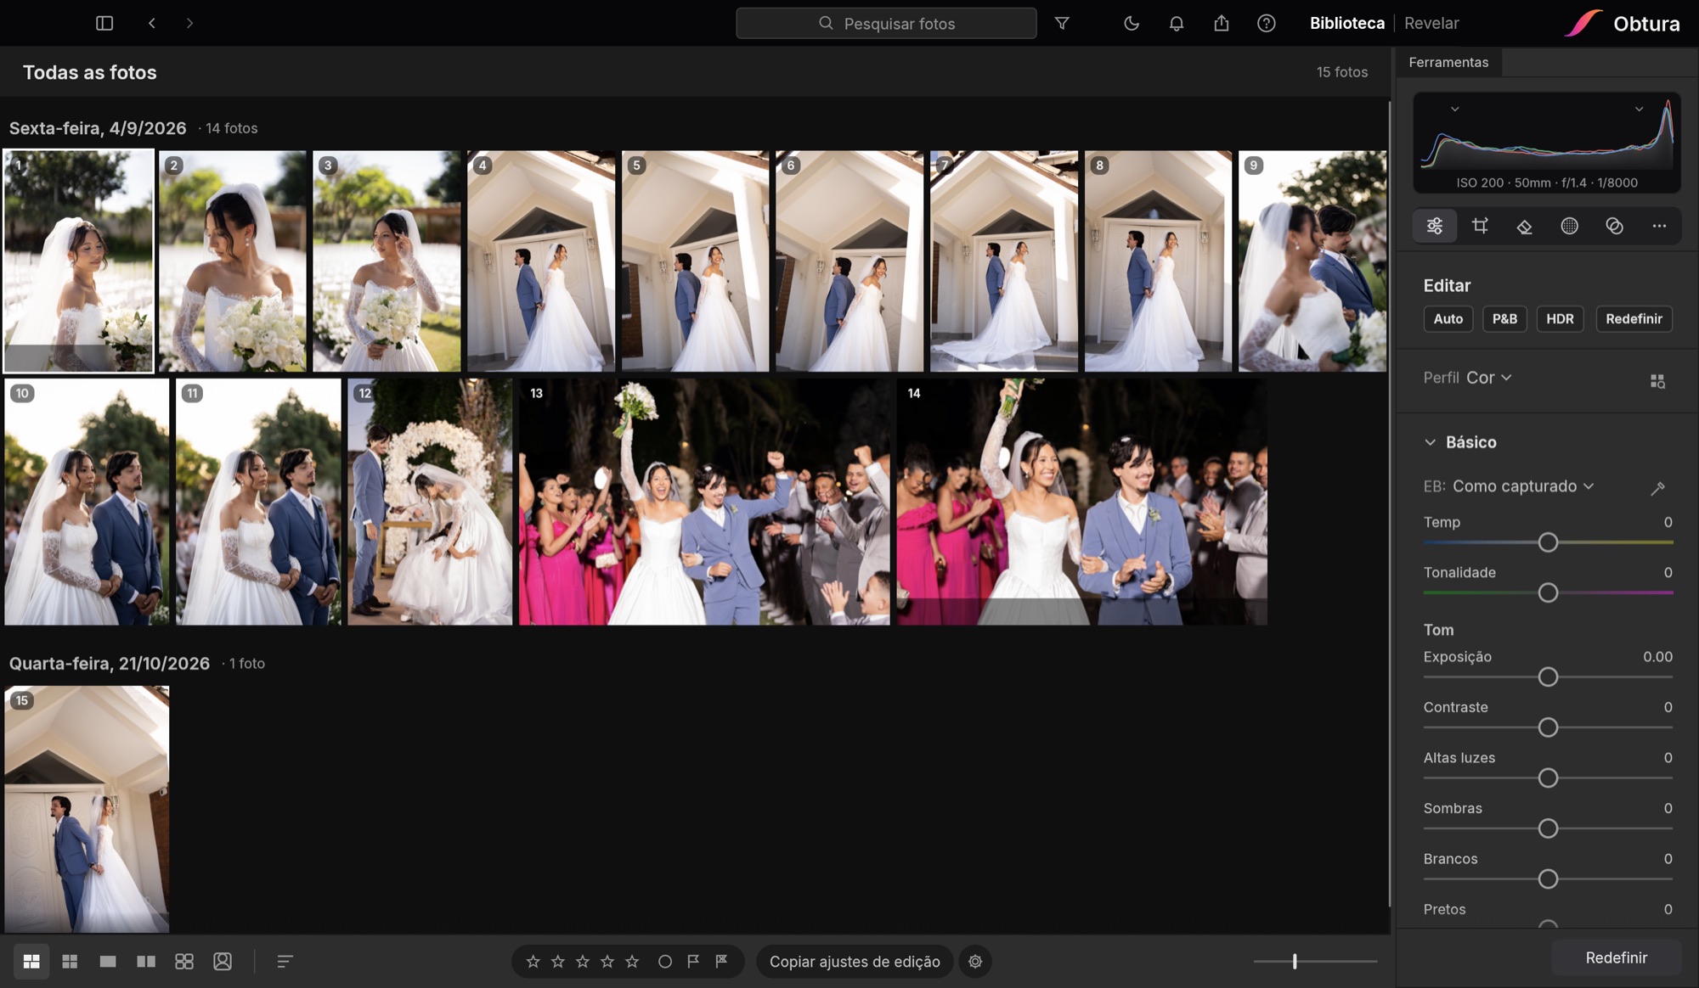Open the sort order icon
Viewport: 1699px width, 988px height.
point(285,961)
